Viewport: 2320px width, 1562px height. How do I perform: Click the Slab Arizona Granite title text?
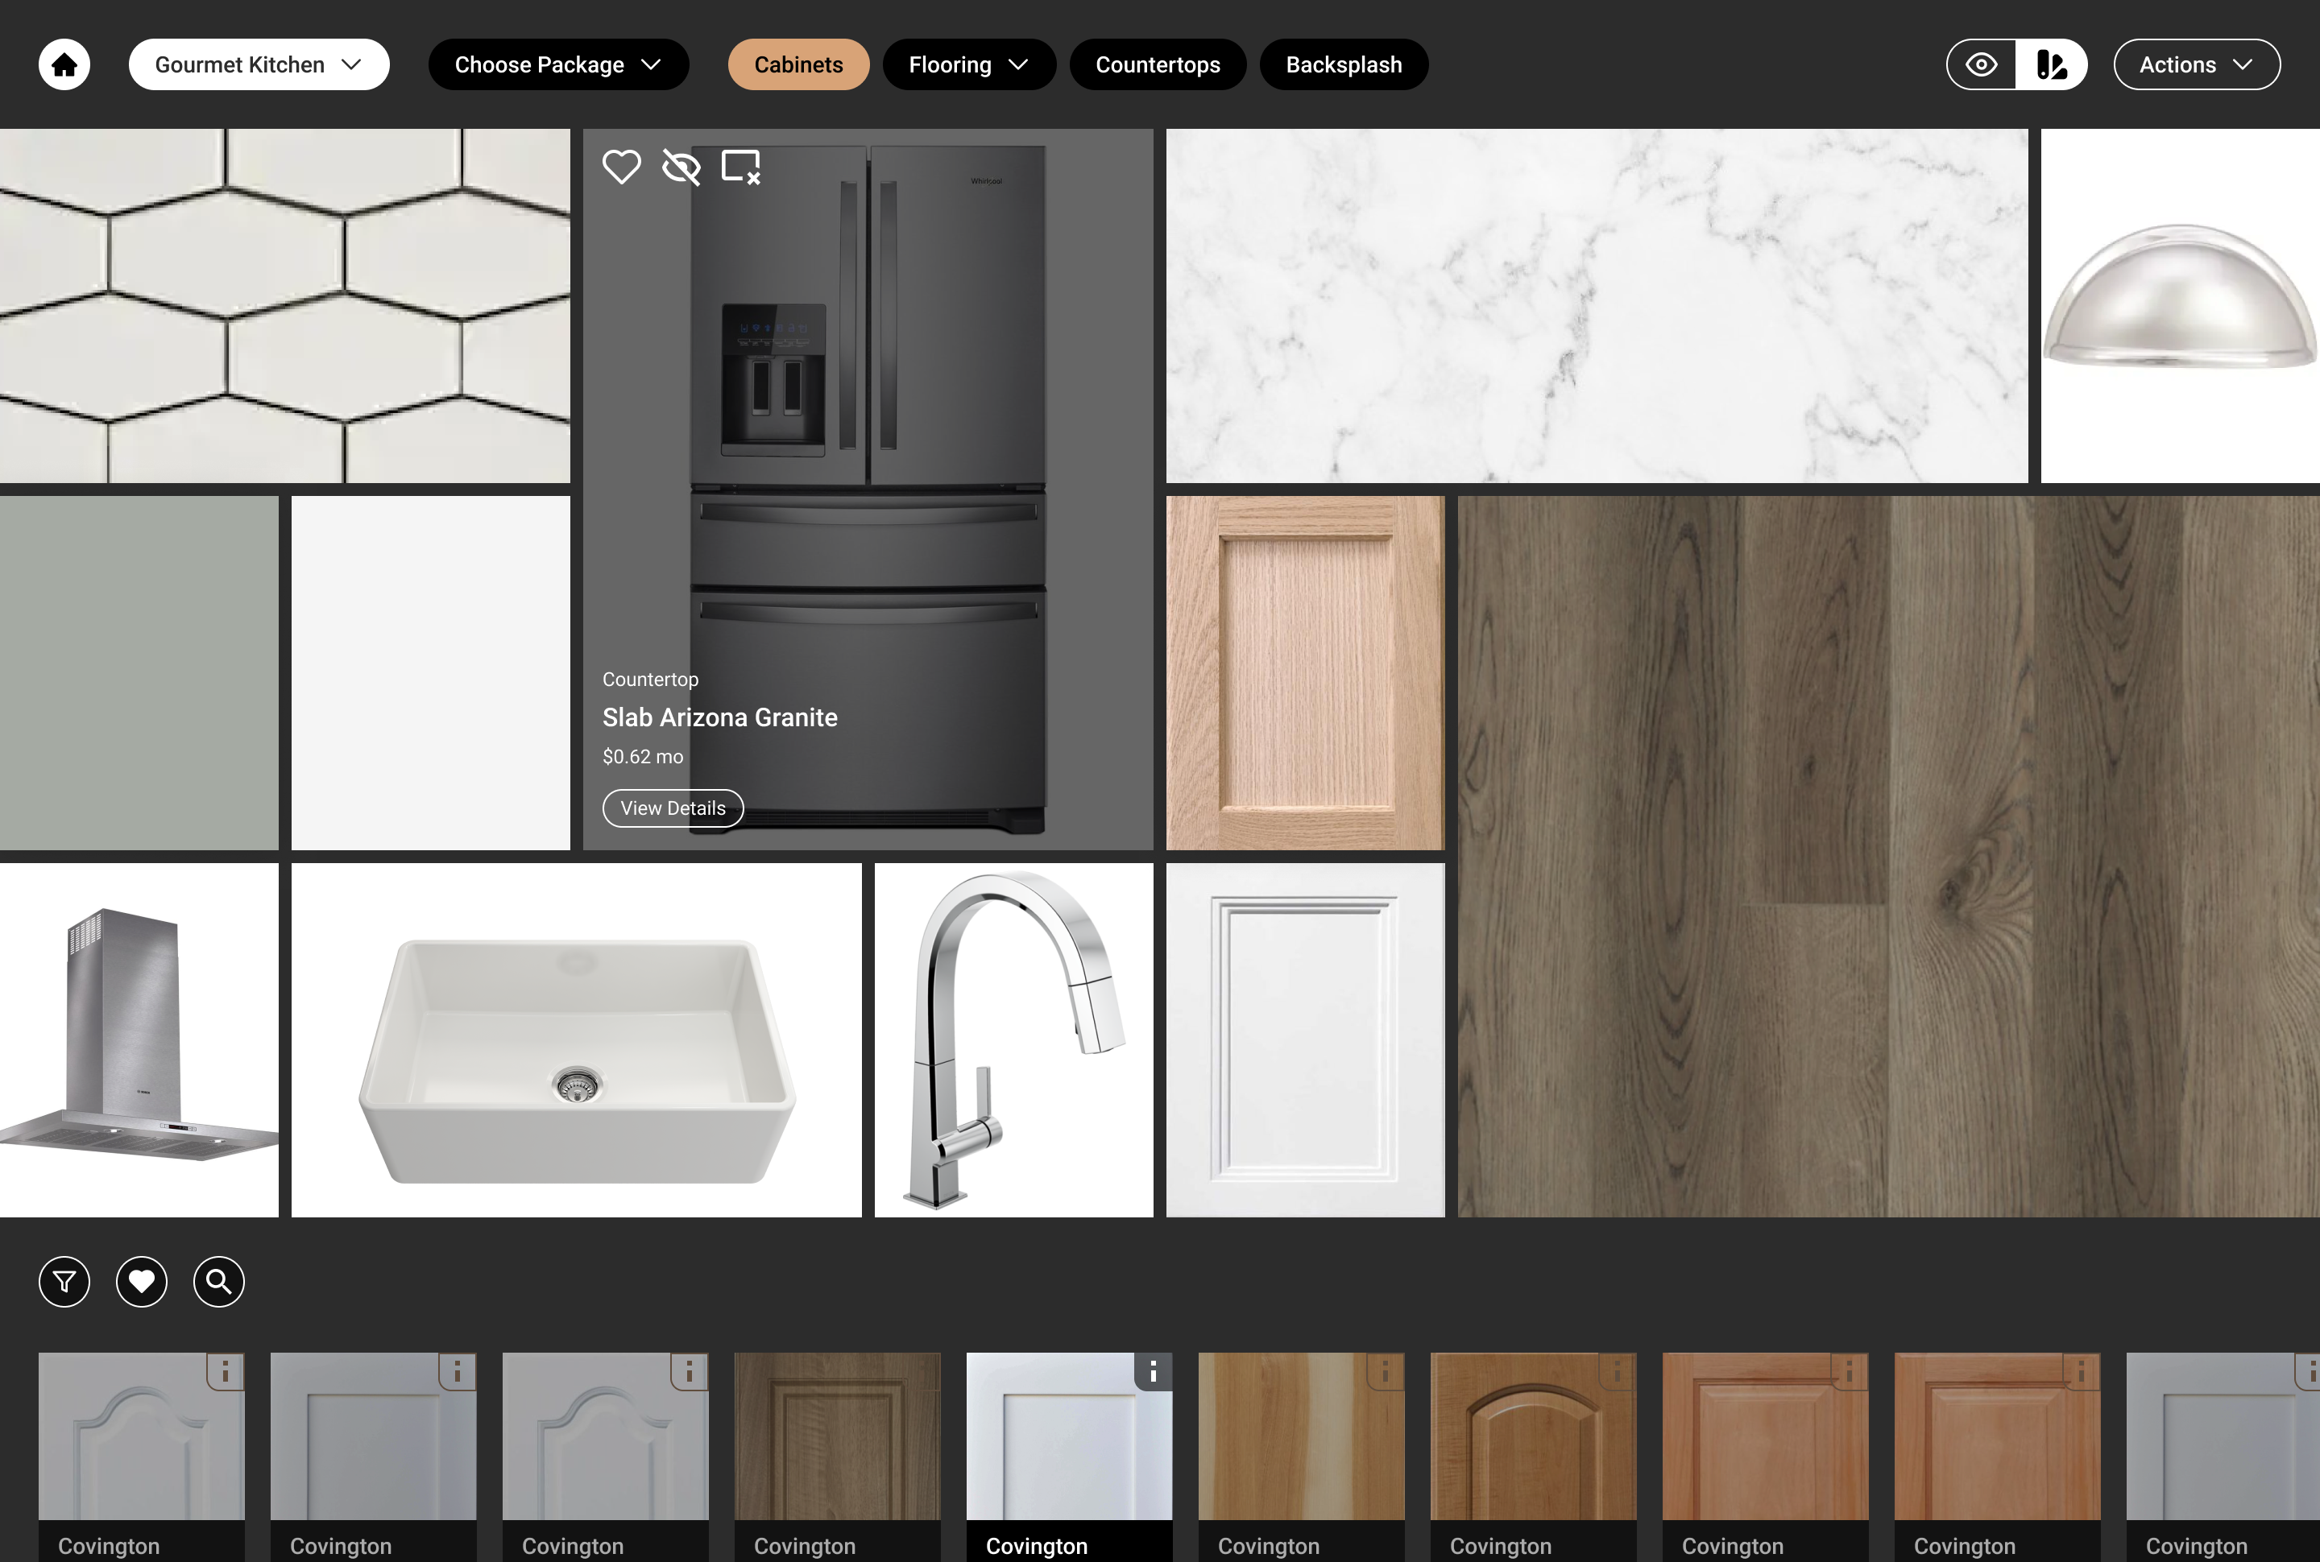point(719,717)
